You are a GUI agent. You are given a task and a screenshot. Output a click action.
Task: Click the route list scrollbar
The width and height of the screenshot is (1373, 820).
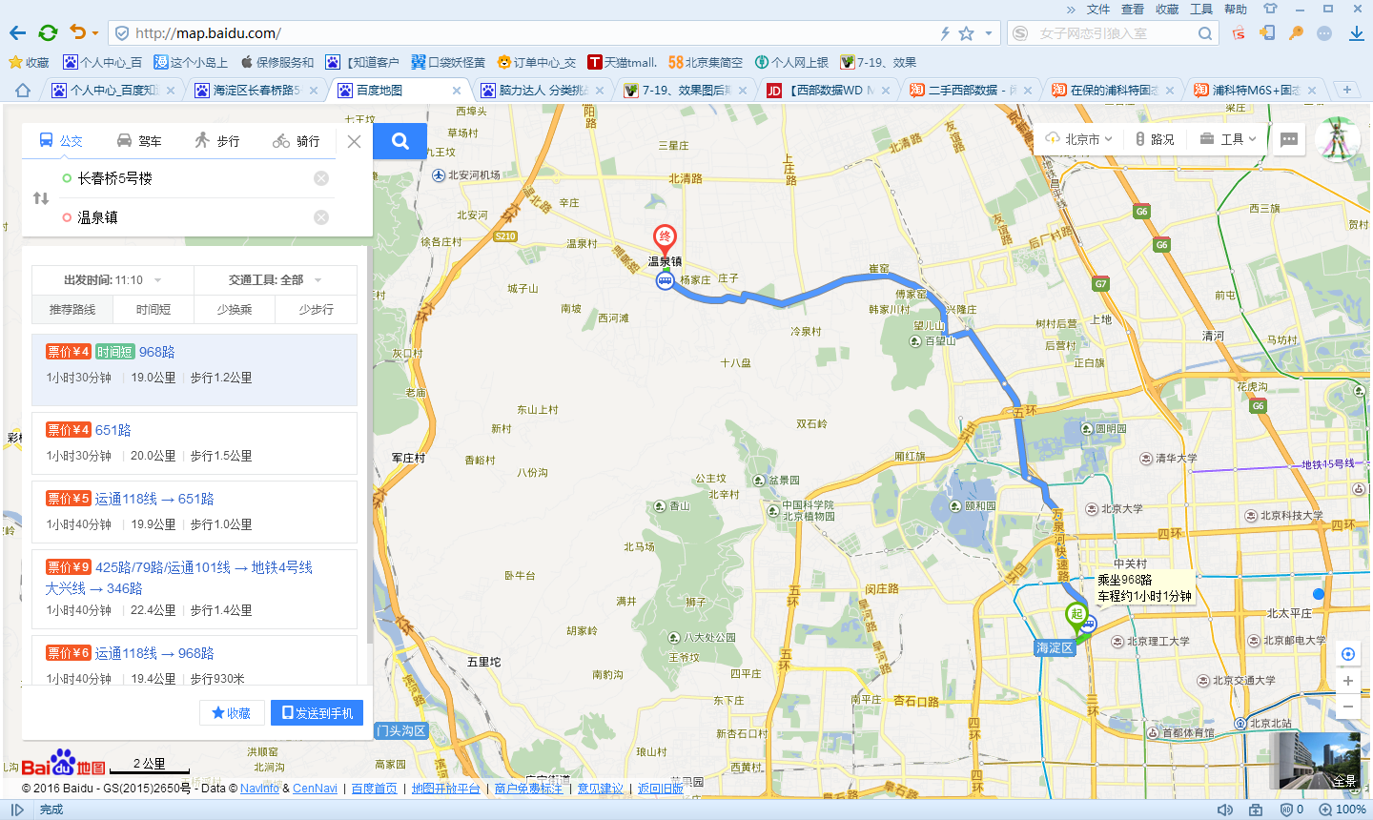coord(370,445)
